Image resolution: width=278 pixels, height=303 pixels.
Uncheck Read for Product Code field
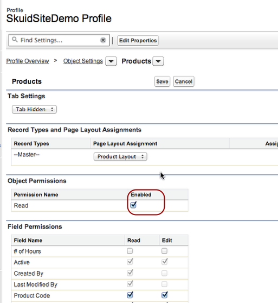click(130, 295)
